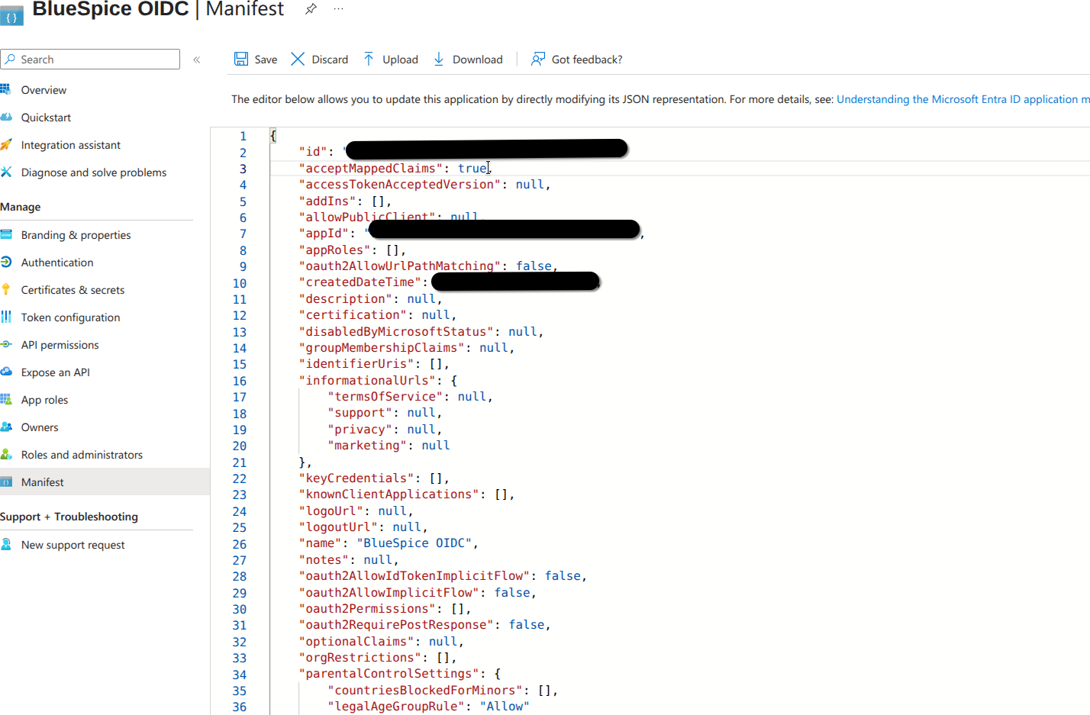The image size is (1090, 715).
Task: Click New support request
Action: (73, 545)
